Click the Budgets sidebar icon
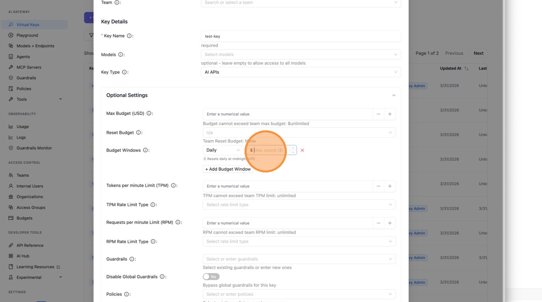 tap(11, 218)
